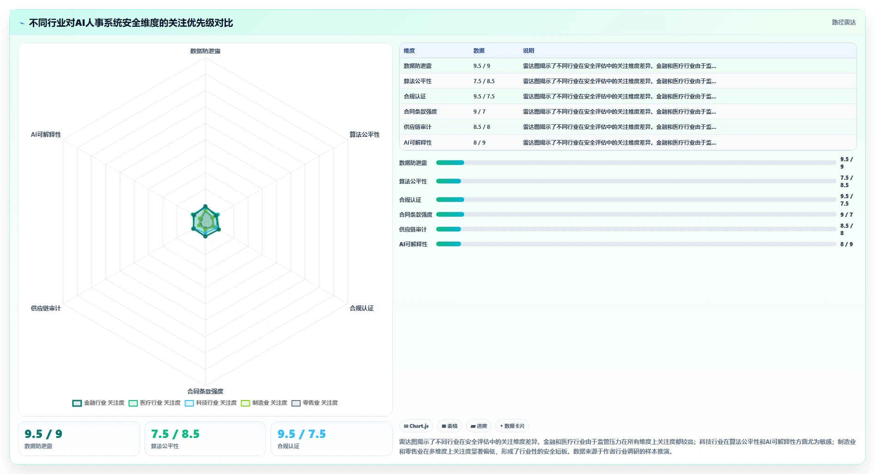Toggle 零售业 关注度 legend entry
The width and height of the screenshot is (875, 474).
coord(315,403)
